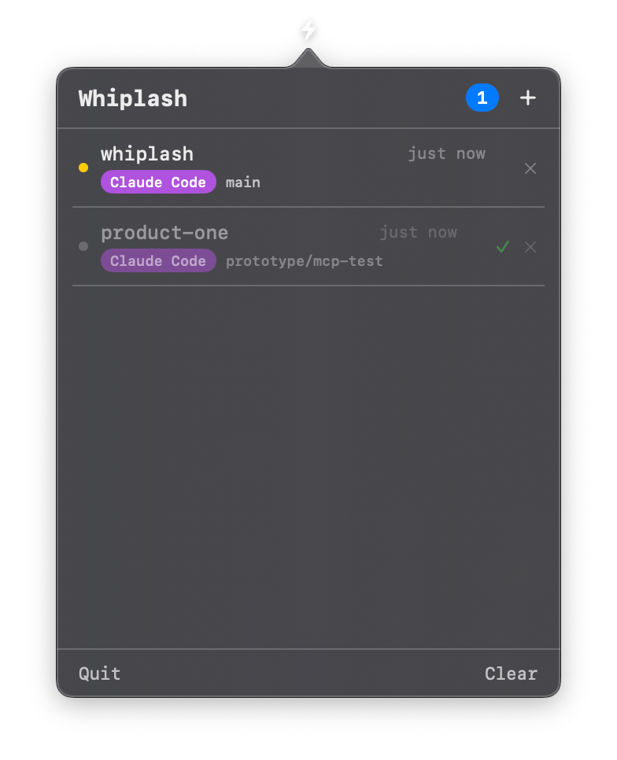This screenshot has width=617, height=760.
Task: Dismiss the product-one session with its X
Action: click(530, 247)
